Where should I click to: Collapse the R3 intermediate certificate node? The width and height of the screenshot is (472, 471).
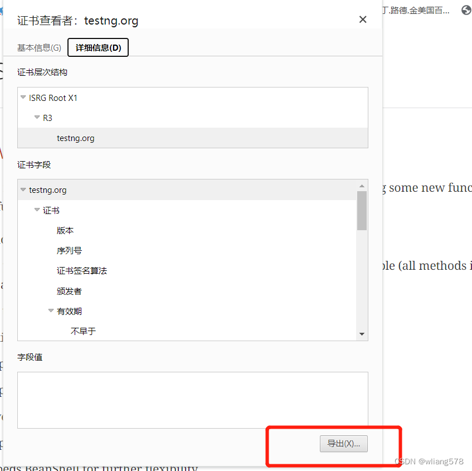click(36, 117)
